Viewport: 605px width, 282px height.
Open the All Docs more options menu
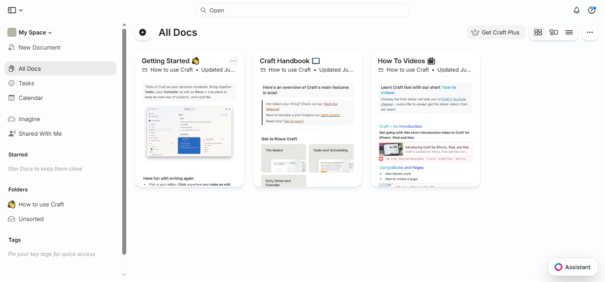(590, 32)
